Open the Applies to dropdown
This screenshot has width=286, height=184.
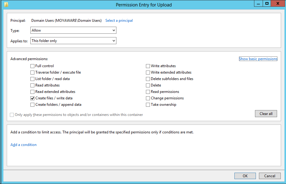click(x=73, y=40)
